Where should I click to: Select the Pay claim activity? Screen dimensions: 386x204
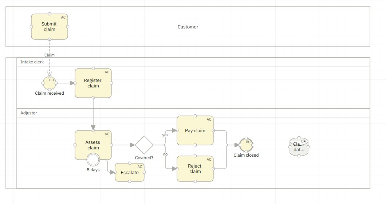[x=195, y=130]
